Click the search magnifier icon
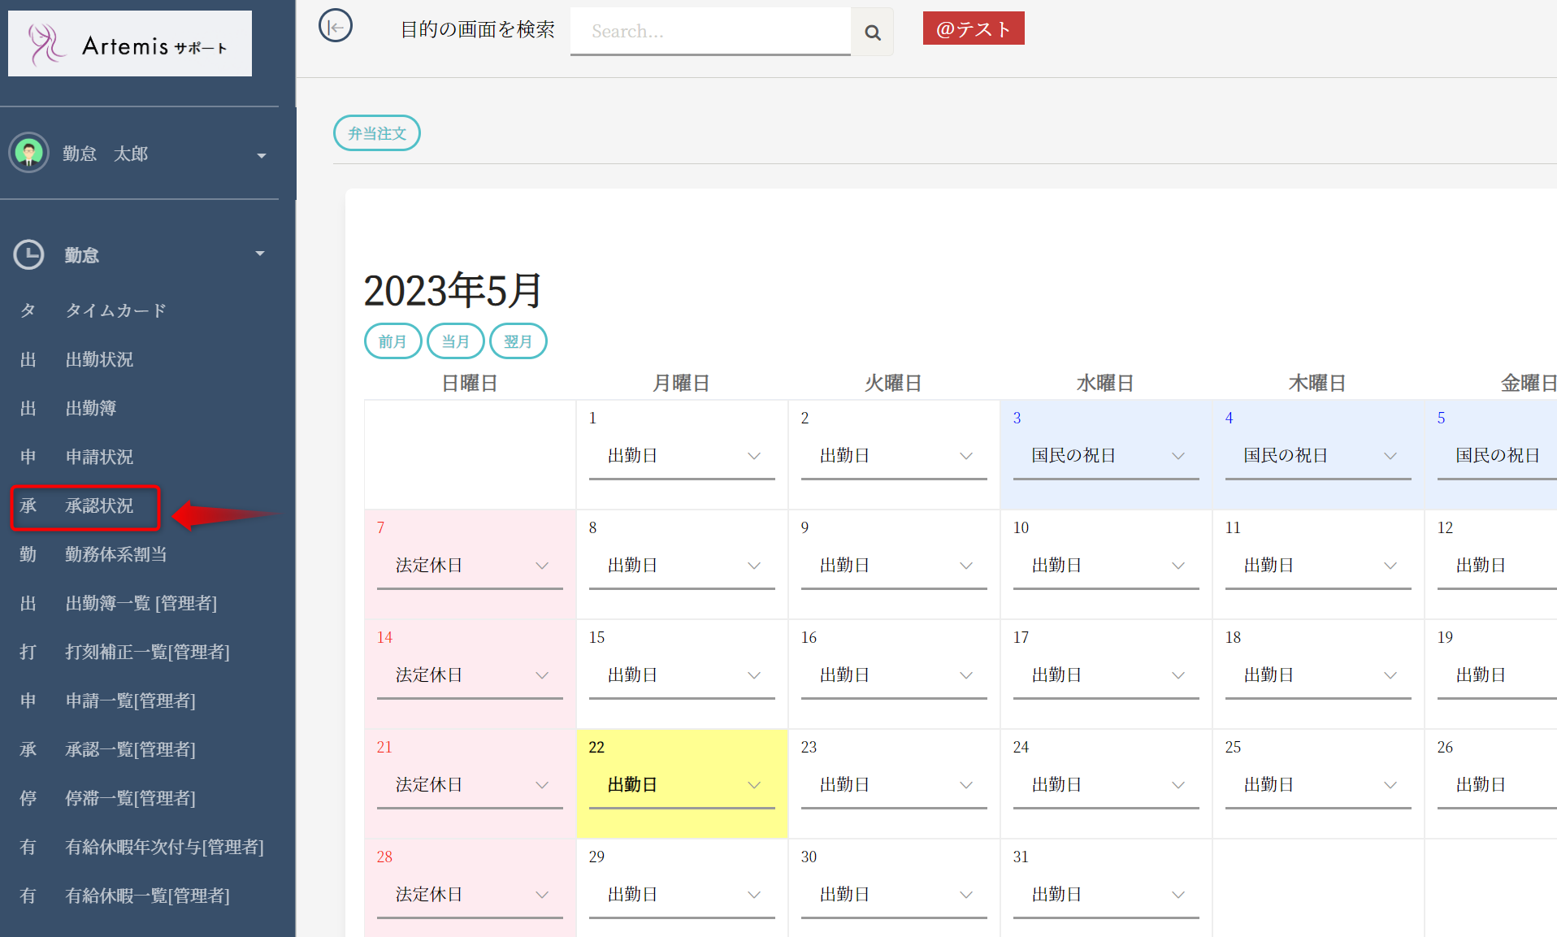Screen dimensions: 1557x937 (x=872, y=33)
